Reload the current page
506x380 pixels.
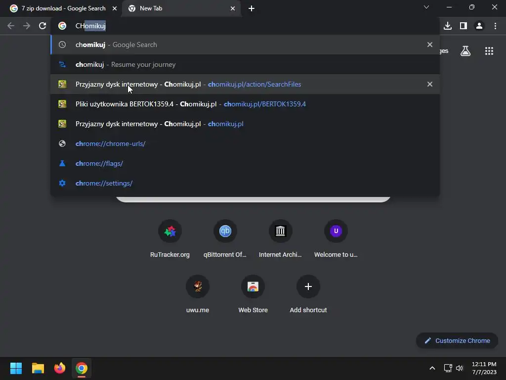[42, 26]
